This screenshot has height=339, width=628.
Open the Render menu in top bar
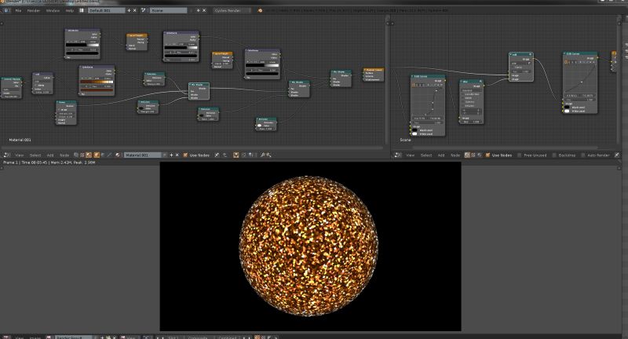(34, 10)
